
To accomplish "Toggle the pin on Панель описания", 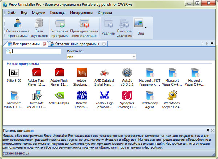I will 208,130.
